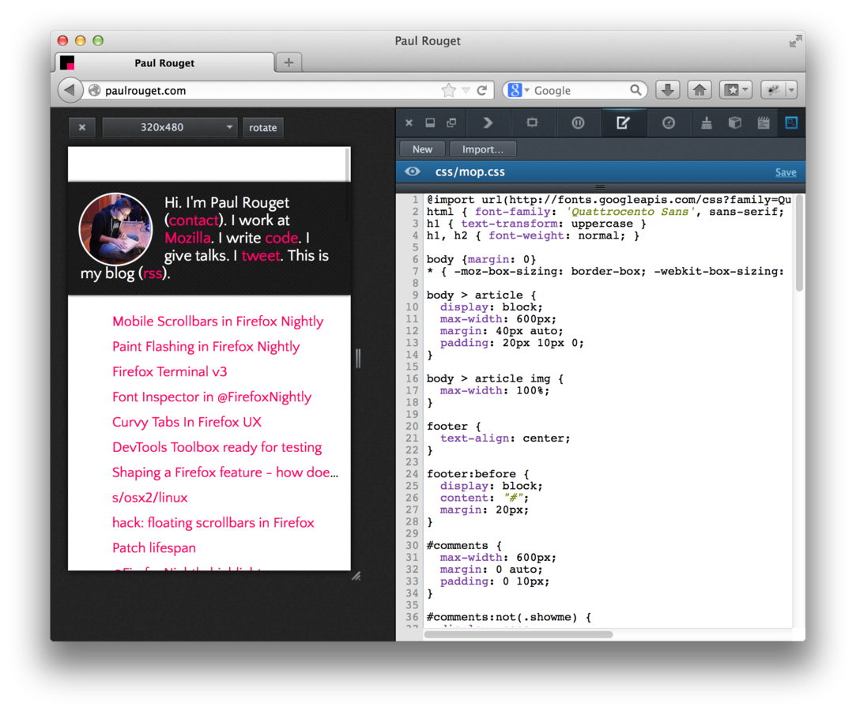Open the search engine selector dropdown

click(x=519, y=91)
